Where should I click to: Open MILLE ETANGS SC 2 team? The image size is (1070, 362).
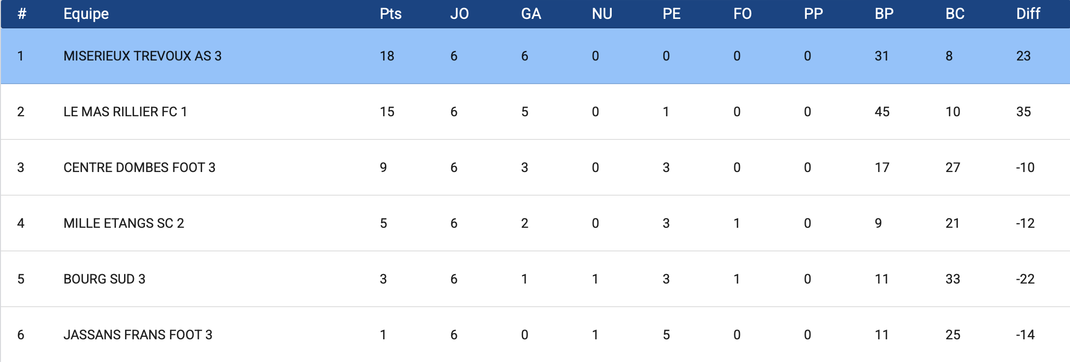coord(124,224)
